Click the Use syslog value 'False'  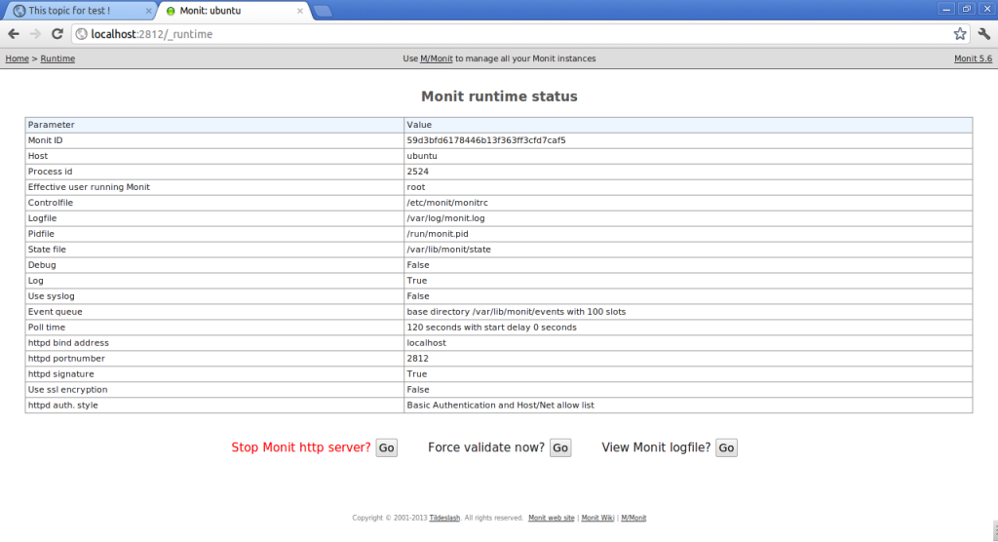point(418,296)
